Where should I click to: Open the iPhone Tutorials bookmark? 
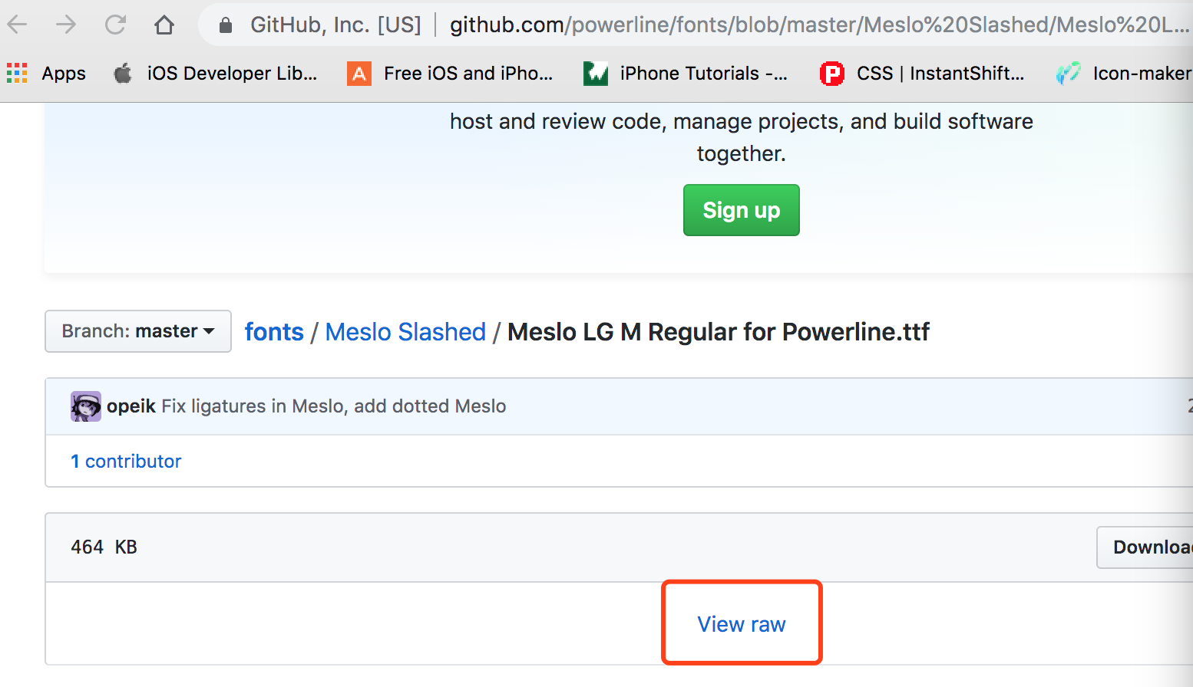tap(686, 74)
